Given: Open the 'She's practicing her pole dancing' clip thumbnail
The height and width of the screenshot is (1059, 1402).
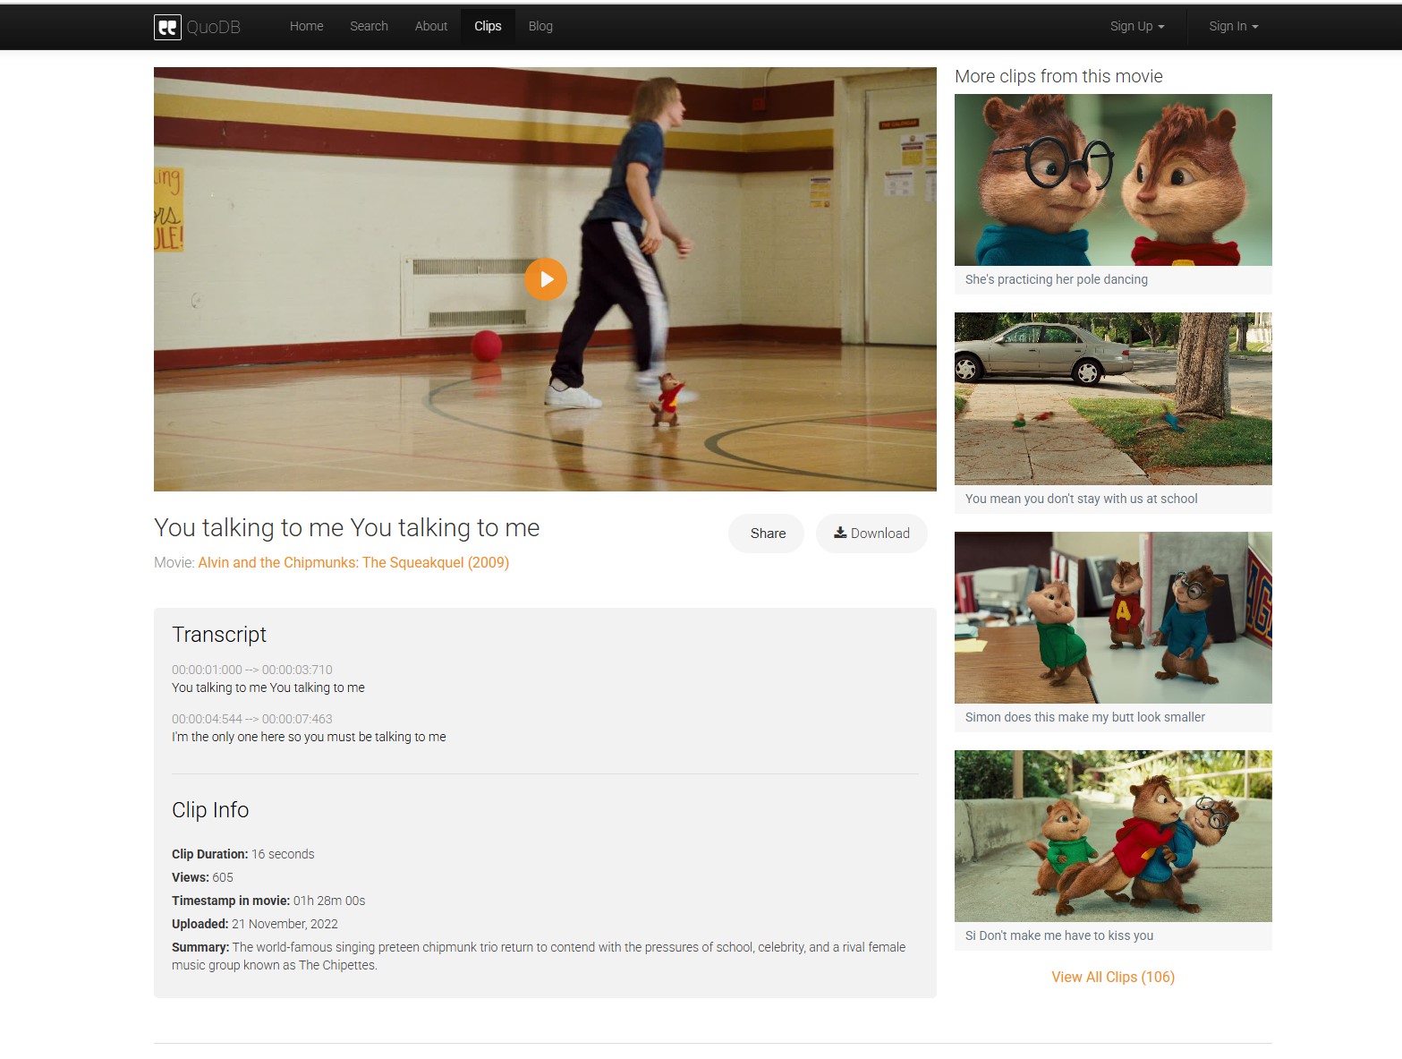Looking at the screenshot, I should click(1113, 180).
